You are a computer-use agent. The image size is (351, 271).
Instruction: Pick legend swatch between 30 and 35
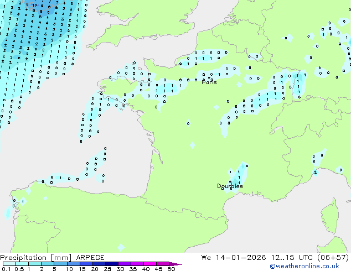(124, 264)
